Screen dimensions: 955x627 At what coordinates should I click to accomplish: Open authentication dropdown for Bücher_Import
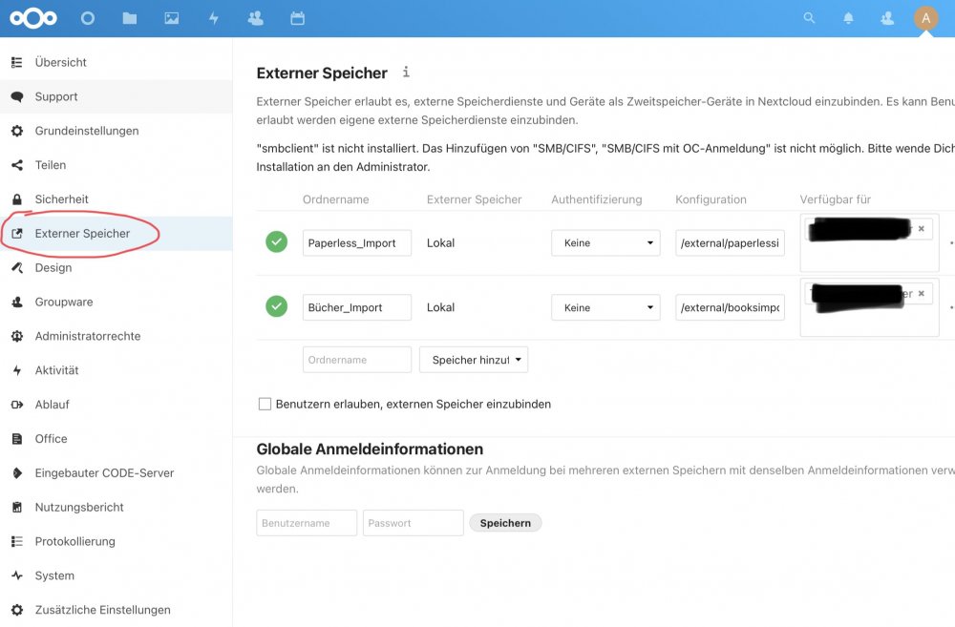click(605, 307)
